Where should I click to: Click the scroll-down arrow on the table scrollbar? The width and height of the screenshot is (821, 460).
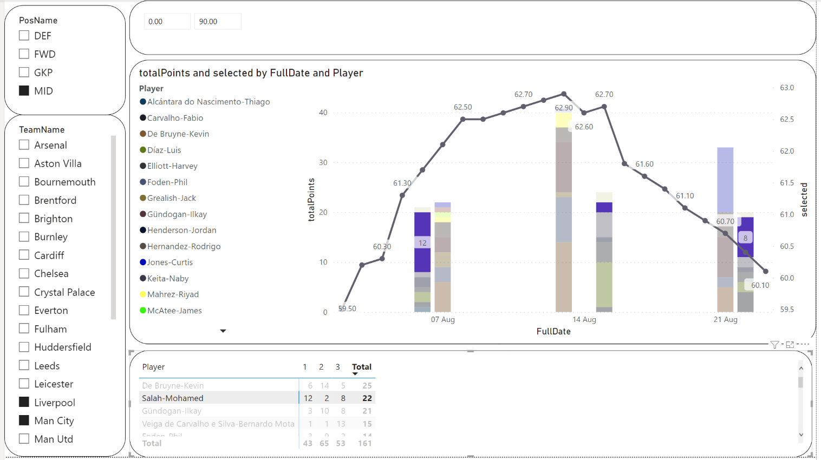coord(802,435)
